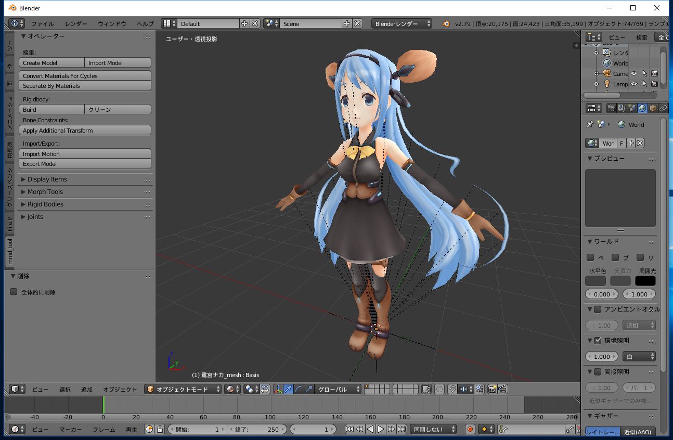Open the オブジェクトモード mode dropdown
Viewport: 673px width, 440px height.
click(x=183, y=389)
